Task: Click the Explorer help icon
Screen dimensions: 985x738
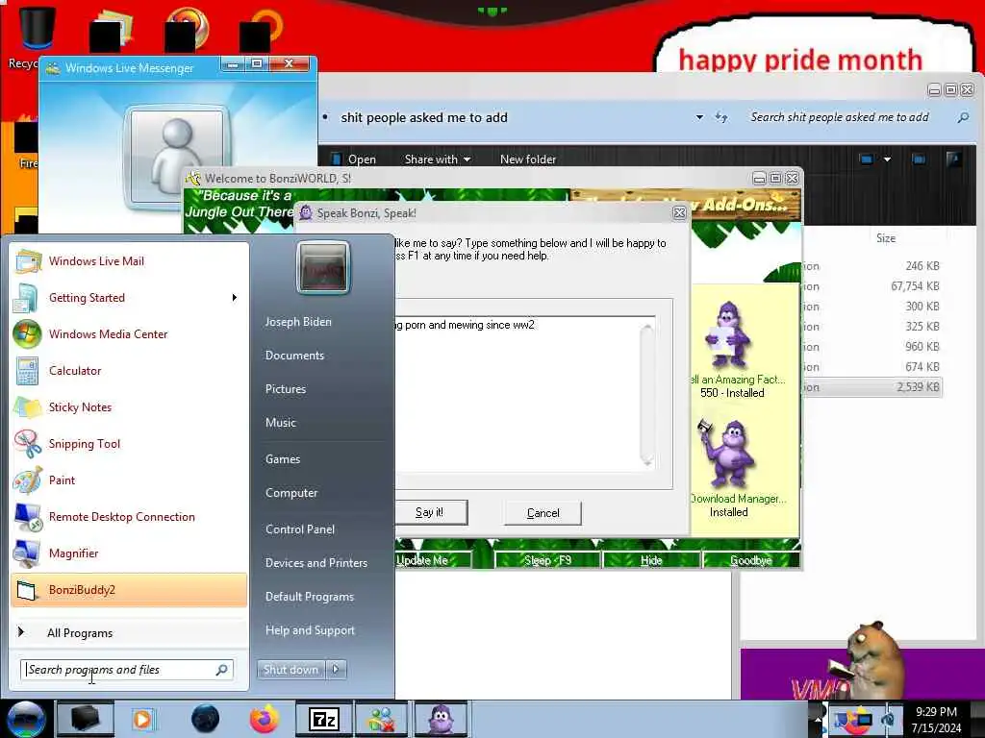Action: tap(953, 160)
